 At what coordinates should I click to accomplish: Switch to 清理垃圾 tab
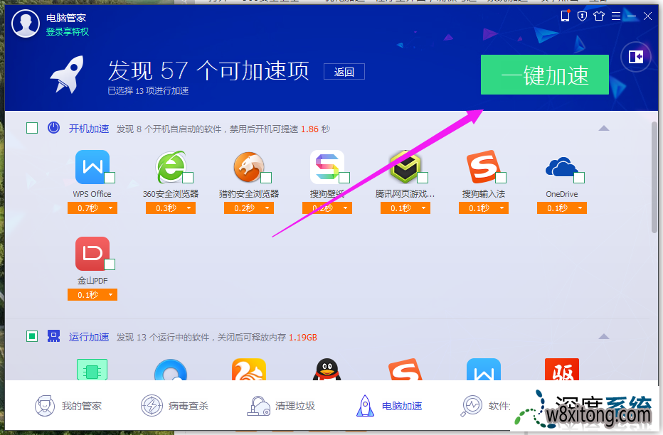281,406
